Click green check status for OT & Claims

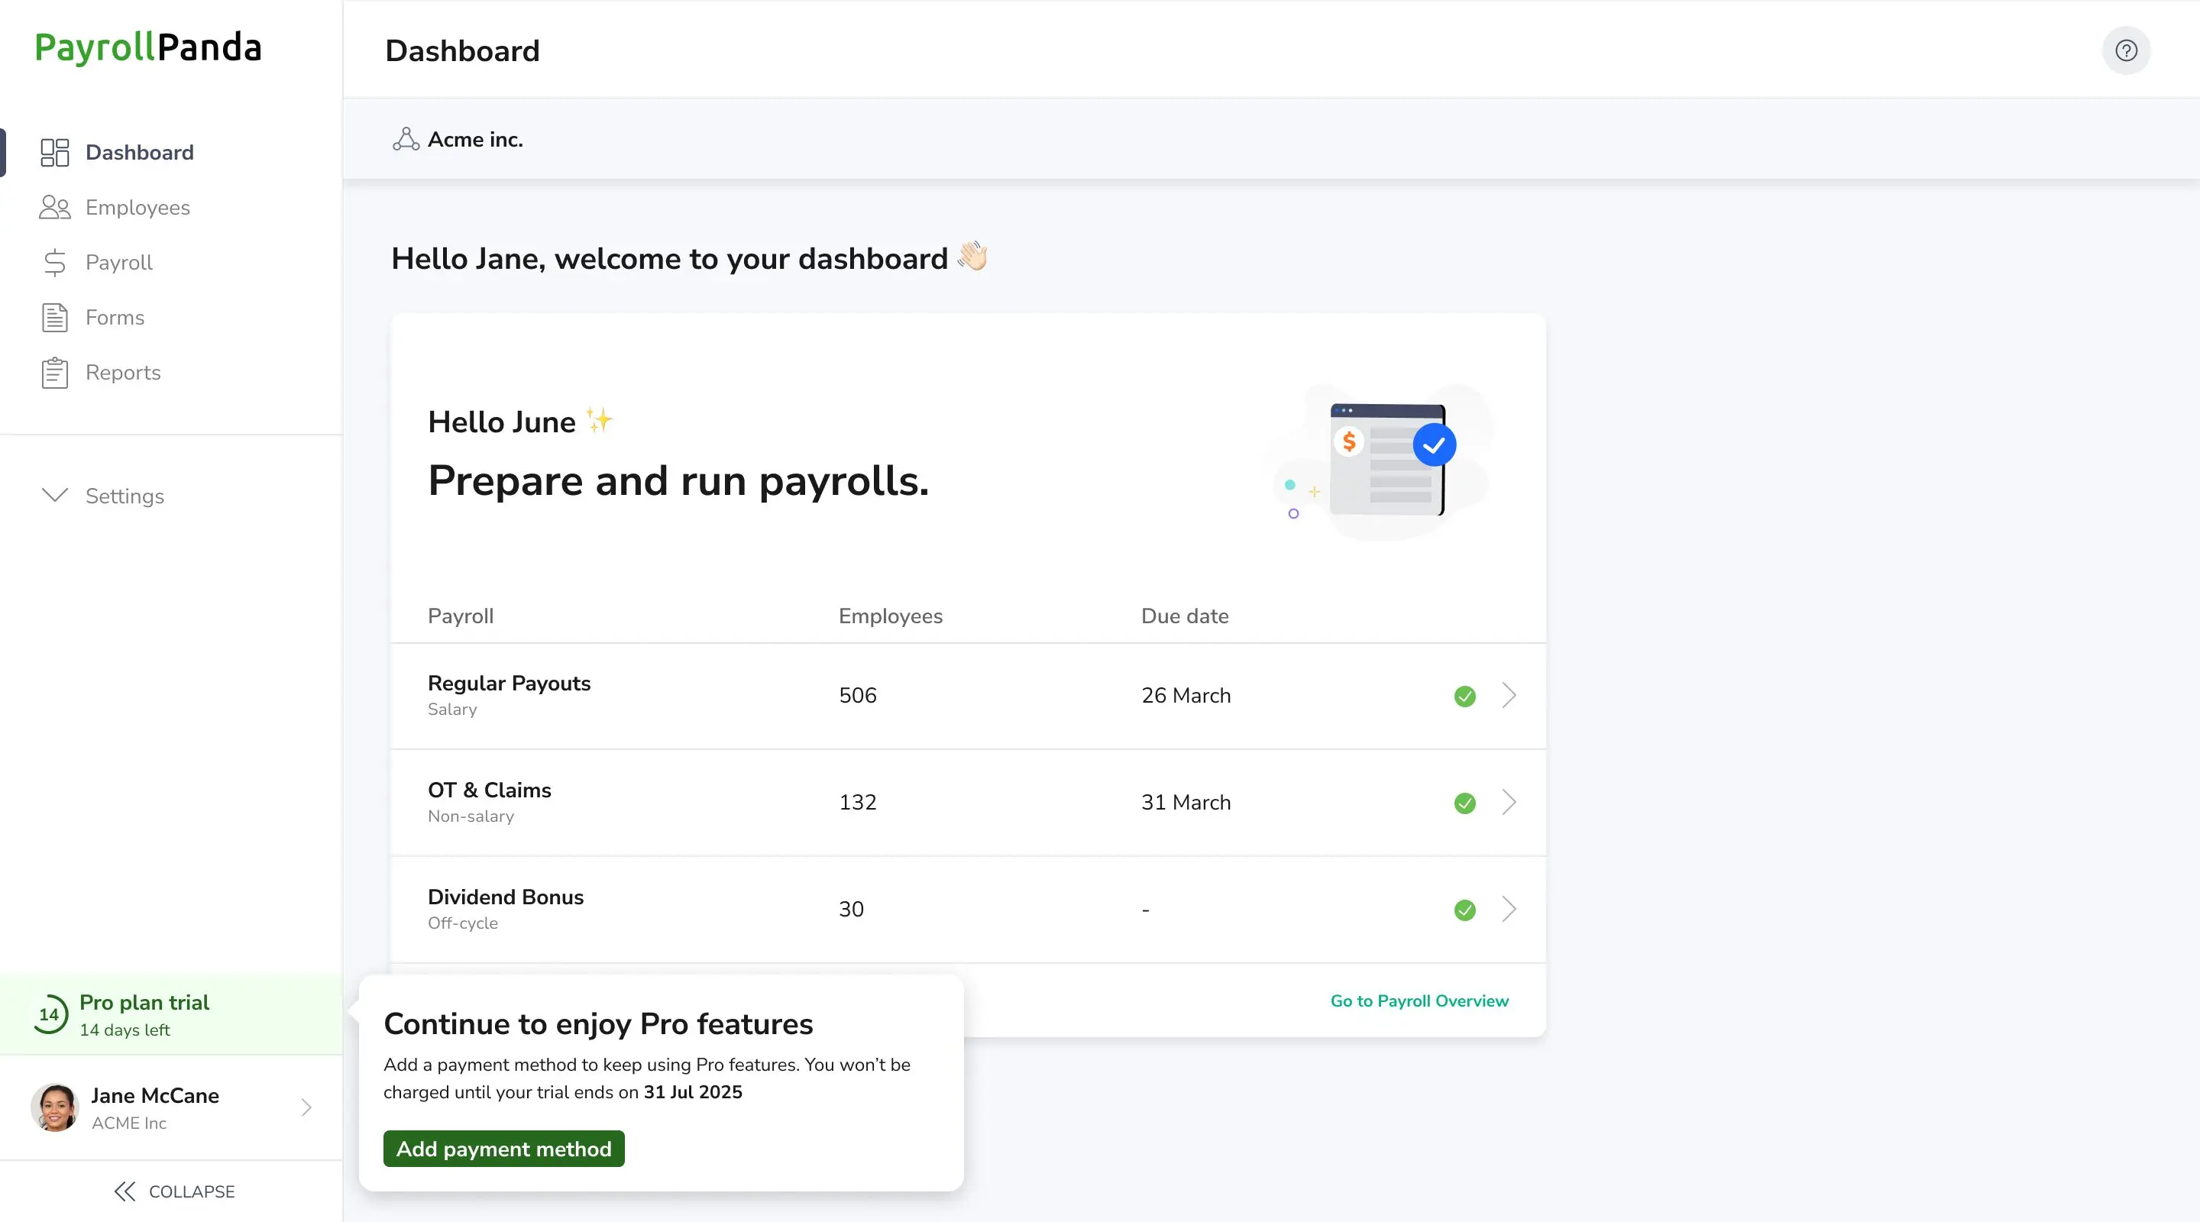coord(1464,803)
